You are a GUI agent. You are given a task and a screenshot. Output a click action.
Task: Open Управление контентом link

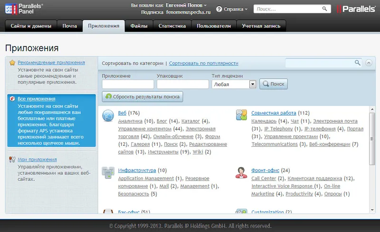click(145, 129)
